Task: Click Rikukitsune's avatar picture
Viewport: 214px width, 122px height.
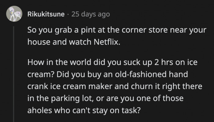Action: (x=13, y=14)
